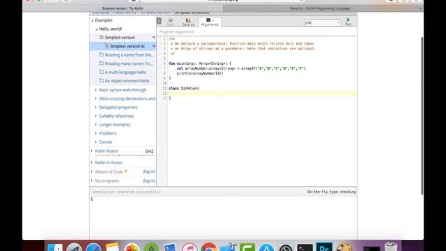Click the Save disk icon
Viewport: 446px width, 251px height.
pos(170,20)
